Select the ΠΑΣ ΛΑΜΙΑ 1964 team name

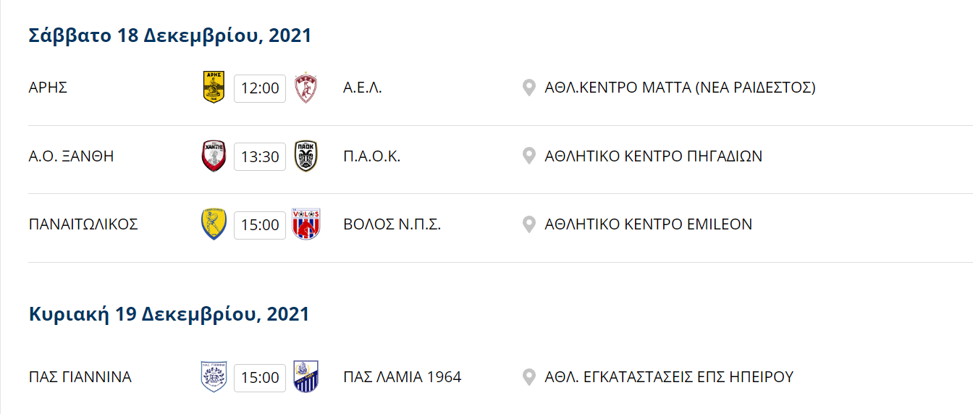point(403,377)
